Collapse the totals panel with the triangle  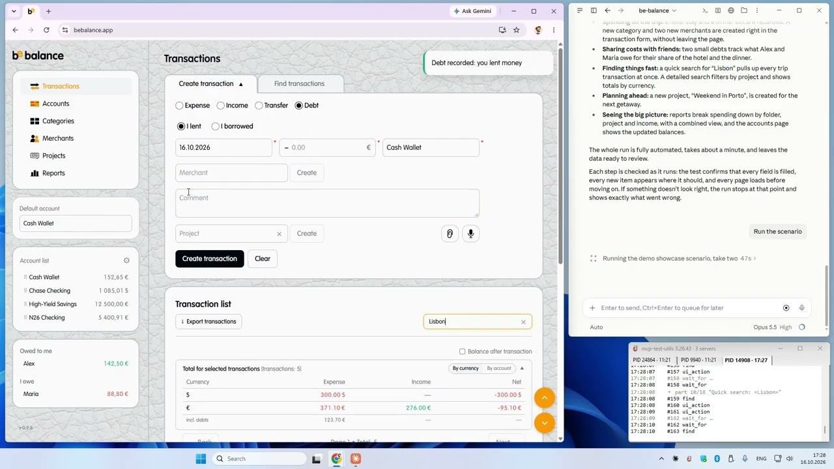point(522,369)
